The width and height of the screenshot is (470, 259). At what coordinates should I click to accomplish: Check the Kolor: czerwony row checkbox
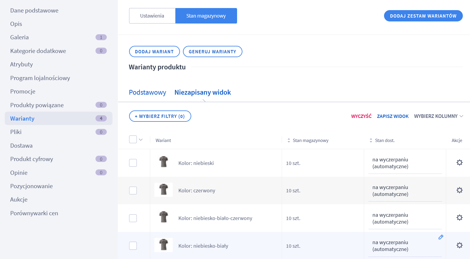133,191
